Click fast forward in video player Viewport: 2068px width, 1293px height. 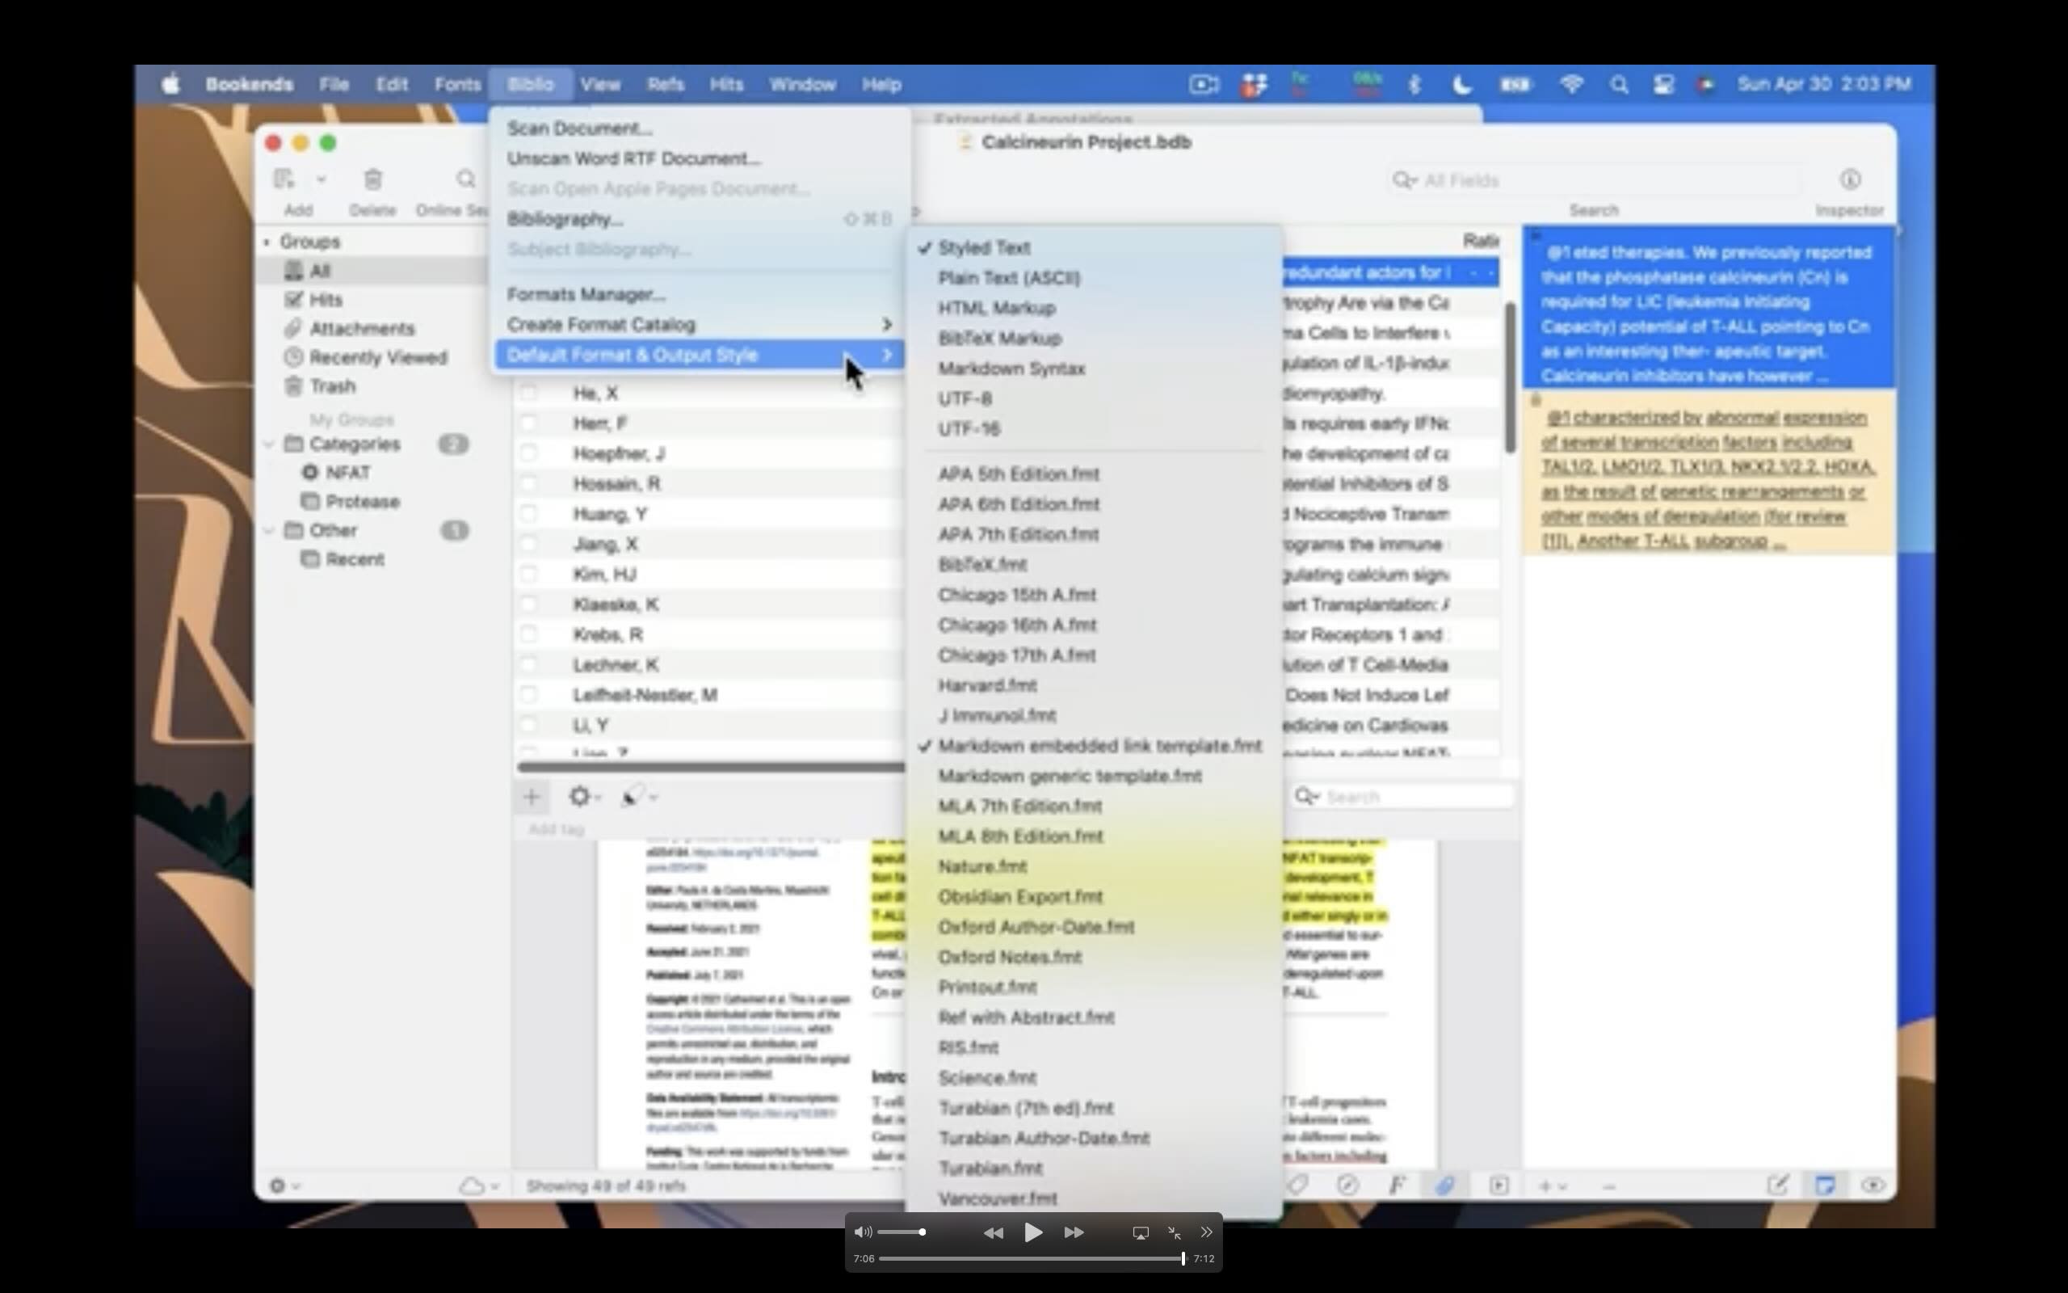(x=1074, y=1232)
